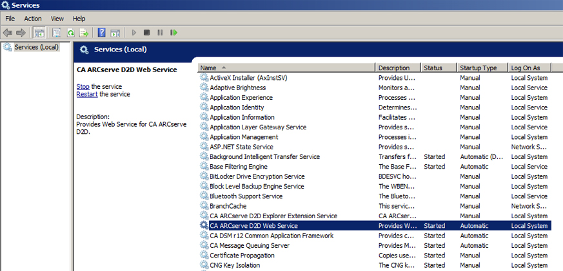Click the Export List toolbar icon

[84, 33]
